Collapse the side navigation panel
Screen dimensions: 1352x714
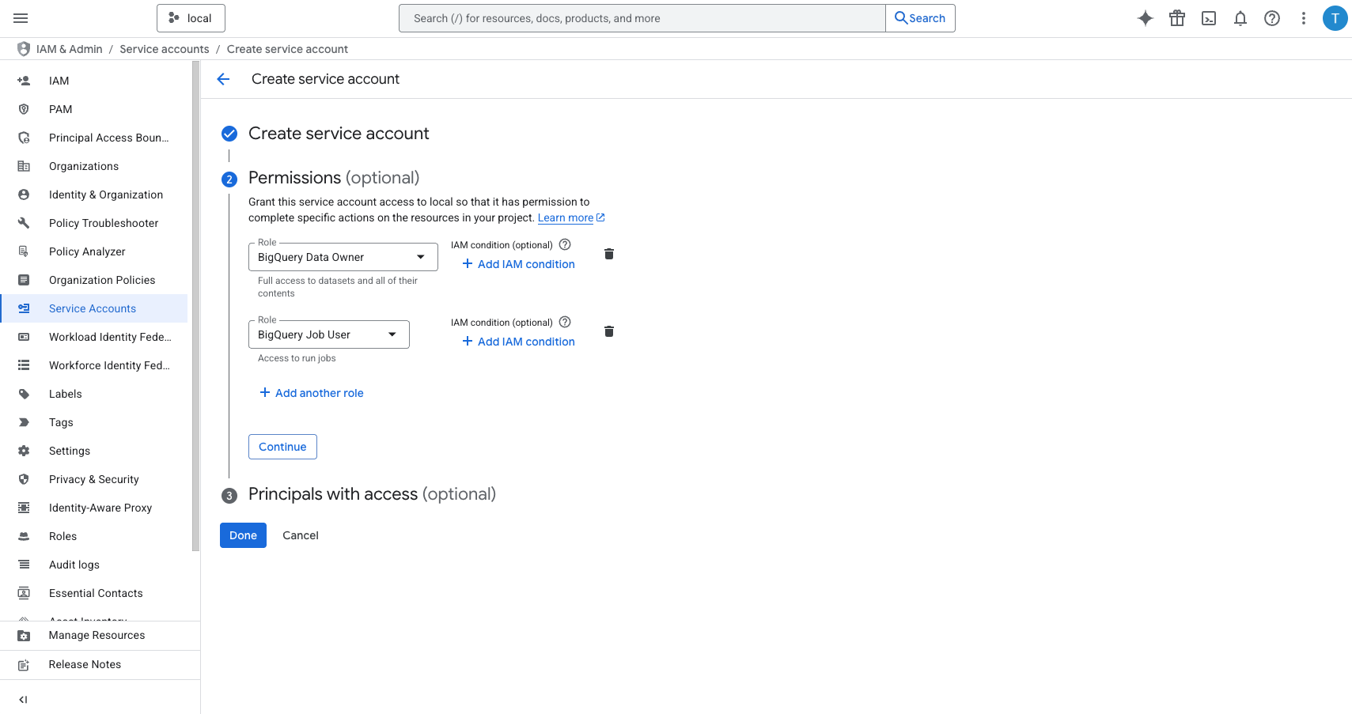[24, 700]
